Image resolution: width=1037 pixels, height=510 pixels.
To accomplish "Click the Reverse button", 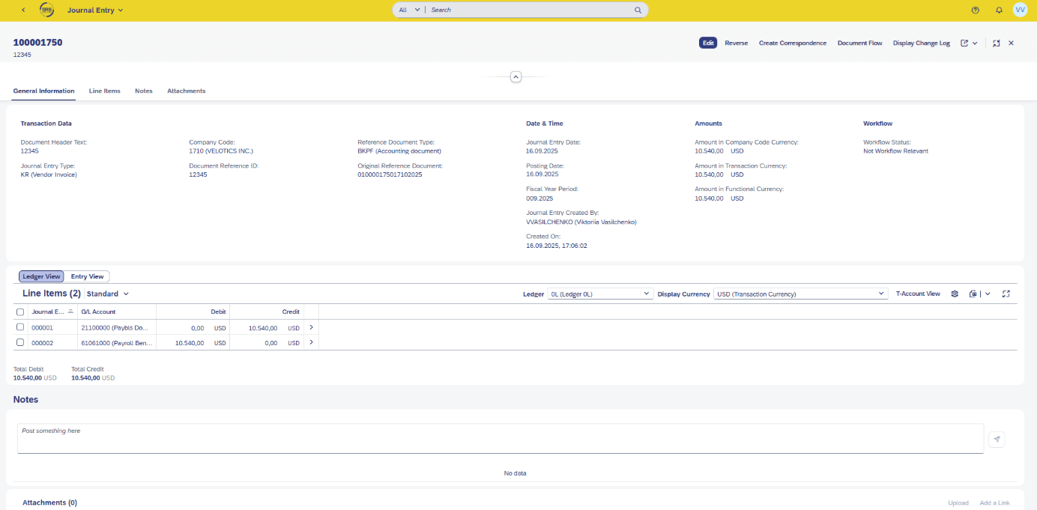I will (736, 43).
